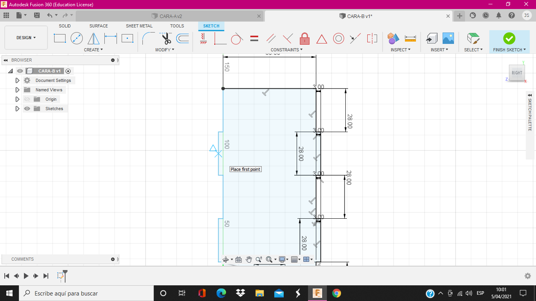Select the Sketch Dimension tool
This screenshot has height=301, width=536.
111,38
